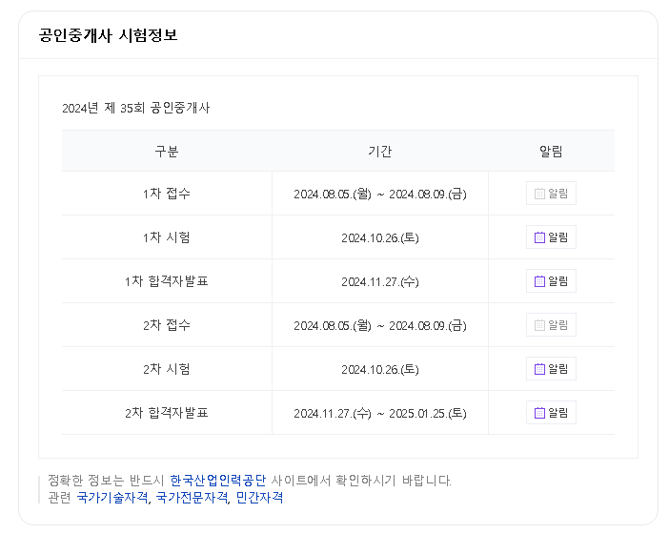Click the 기간 column header
Screen dimensions: 669x534
[379, 151]
